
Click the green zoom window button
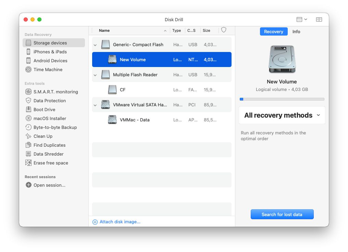(39, 19)
